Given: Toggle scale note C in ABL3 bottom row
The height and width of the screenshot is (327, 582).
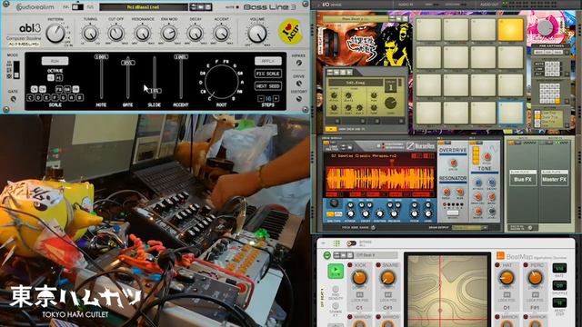Looking at the screenshot, I should click(30, 97).
